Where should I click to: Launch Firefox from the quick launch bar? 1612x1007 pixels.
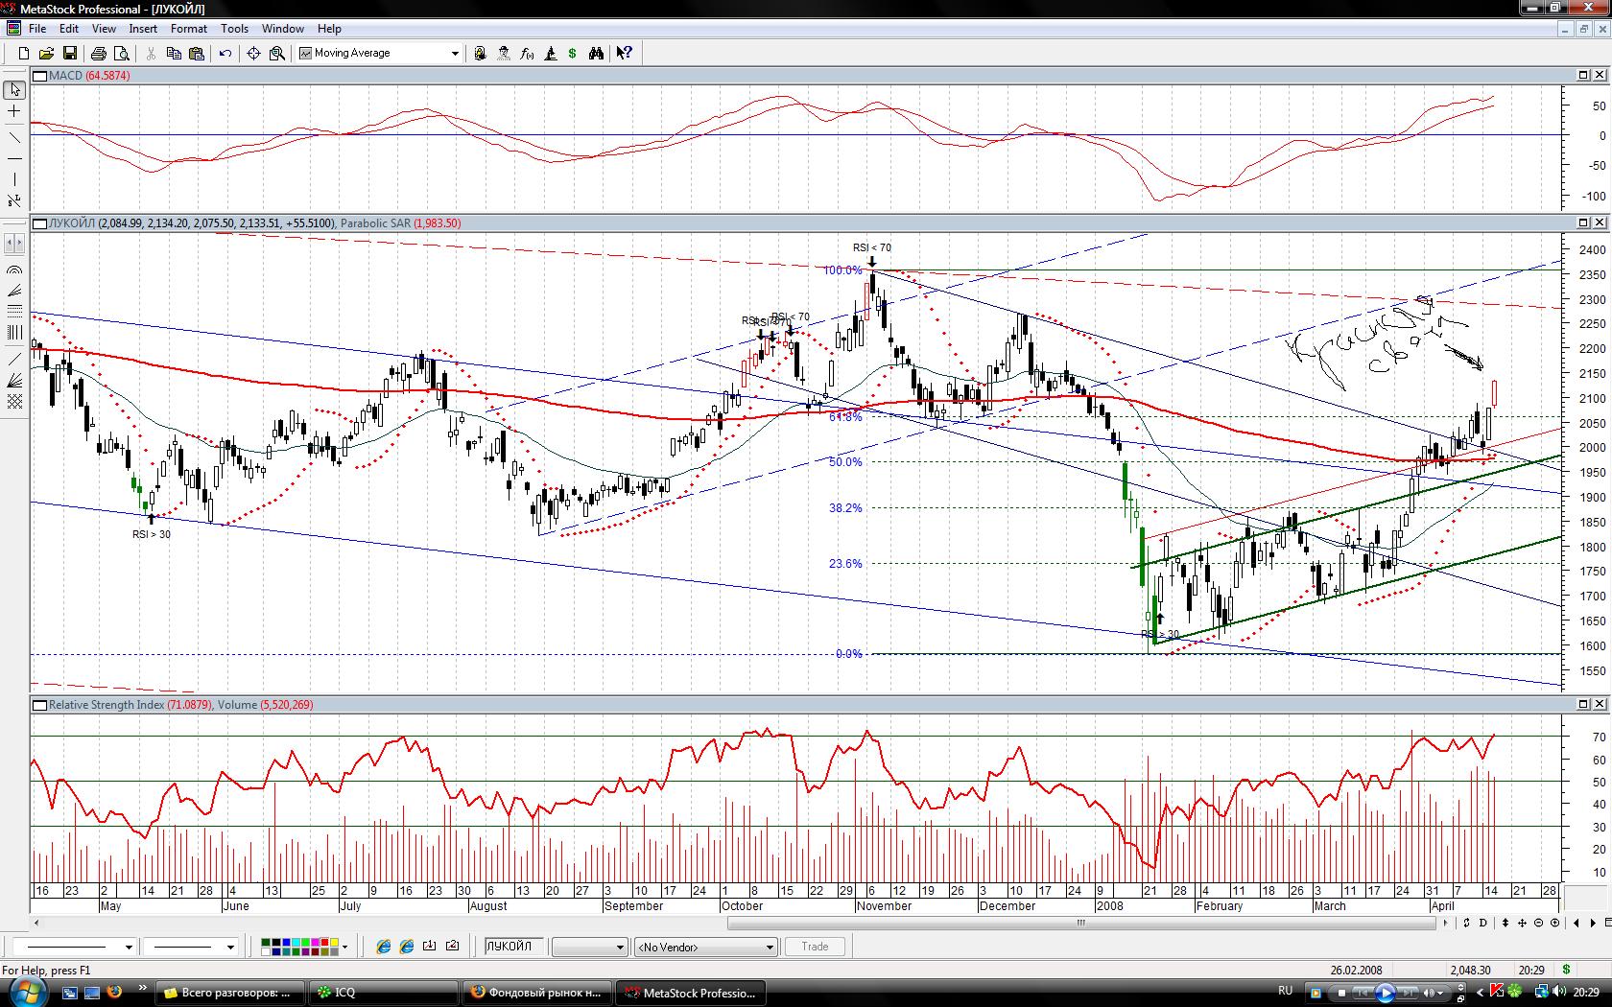coord(114,992)
